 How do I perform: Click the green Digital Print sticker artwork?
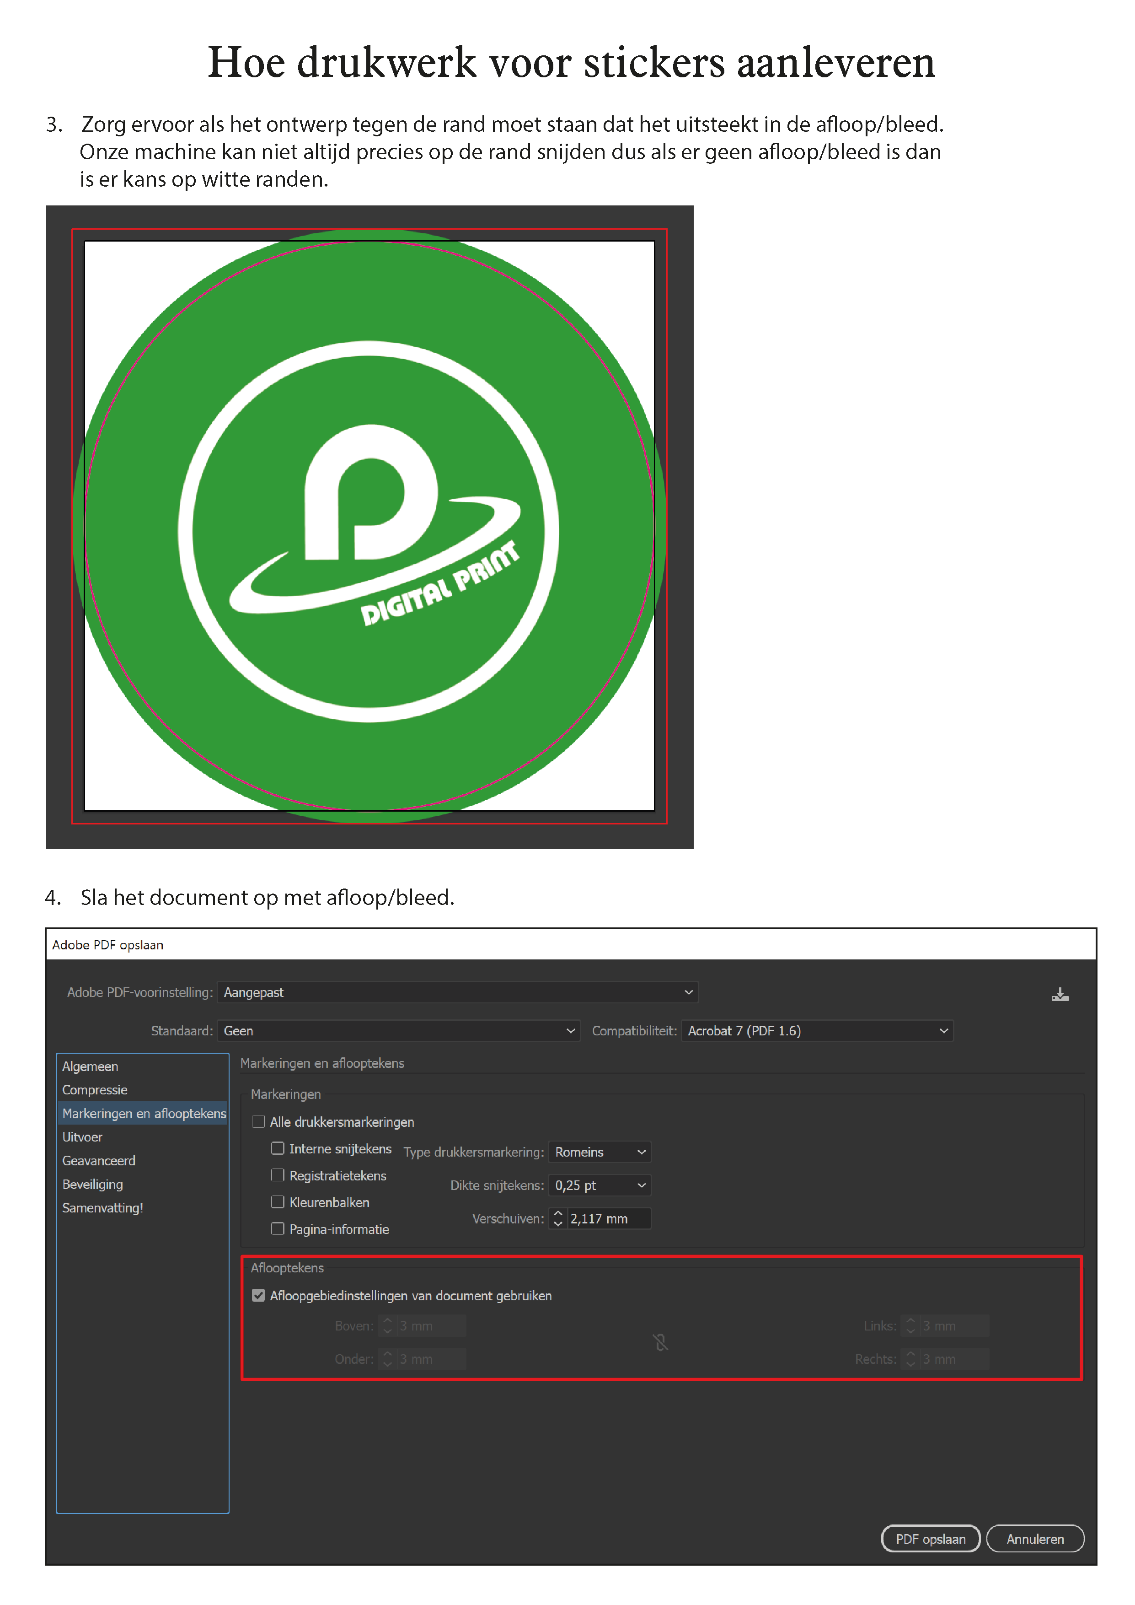pos(369,526)
